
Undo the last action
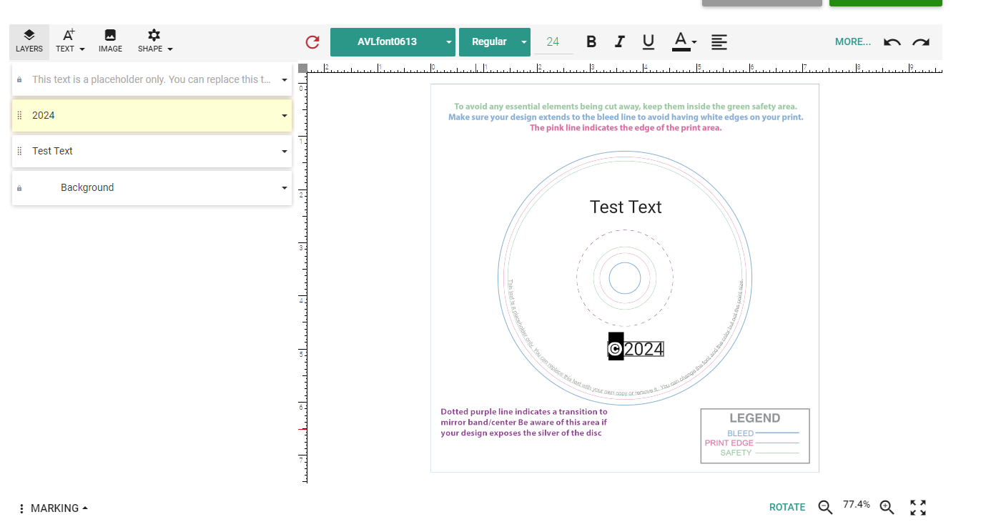(x=892, y=42)
